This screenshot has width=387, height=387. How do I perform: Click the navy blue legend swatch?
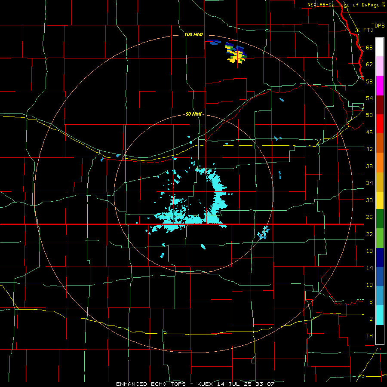click(380, 258)
